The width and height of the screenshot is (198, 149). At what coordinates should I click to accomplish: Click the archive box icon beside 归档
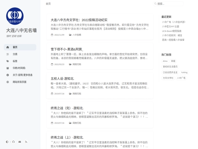pyautogui.click(x=8, y=68)
